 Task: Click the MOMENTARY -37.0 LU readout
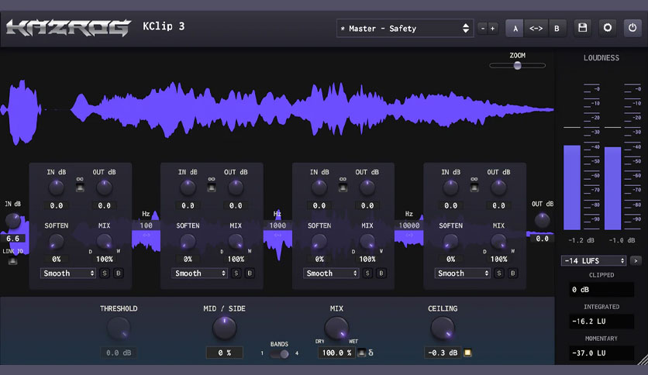tap(601, 353)
